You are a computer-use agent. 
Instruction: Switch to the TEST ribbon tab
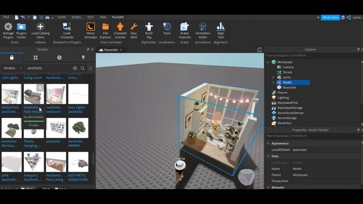coord(90,17)
